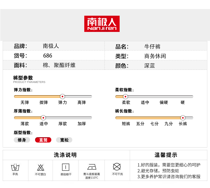The height and width of the screenshot is (188, 210).
Task: Click the 南极人 Nanjiren red logo
Action: pos(102,24)
